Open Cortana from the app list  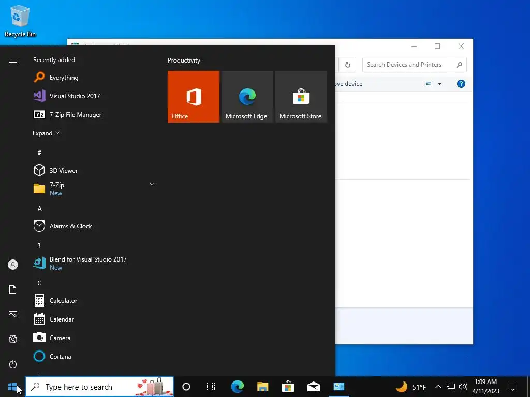(x=95, y=356)
